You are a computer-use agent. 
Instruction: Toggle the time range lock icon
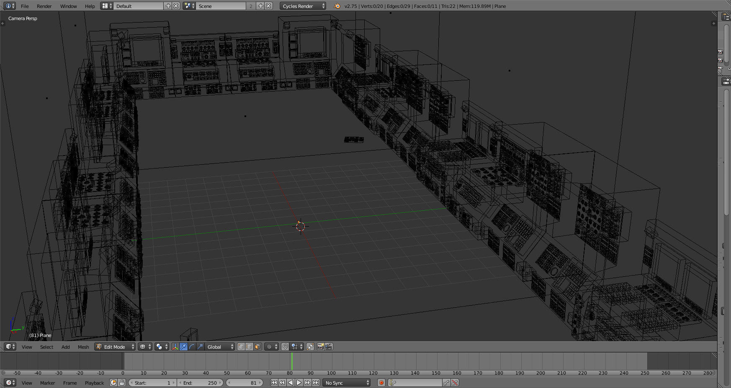[122, 383]
